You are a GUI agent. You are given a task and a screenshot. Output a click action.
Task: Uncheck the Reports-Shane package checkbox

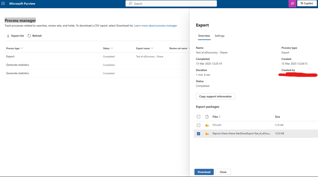pos(199,134)
